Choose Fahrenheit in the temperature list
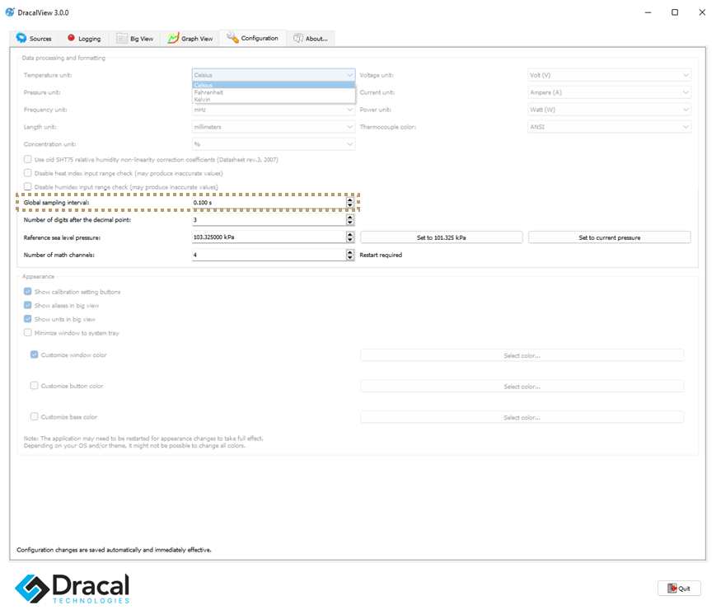This screenshot has width=716, height=610. point(274,92)
